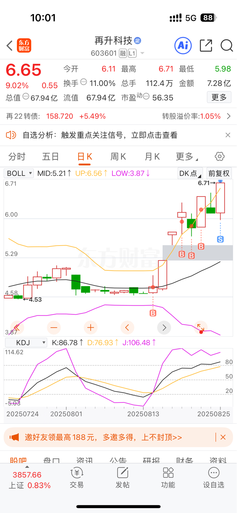The image size is (237, 513).
Task: Tap the share icon in header
Action: (206, 46)
